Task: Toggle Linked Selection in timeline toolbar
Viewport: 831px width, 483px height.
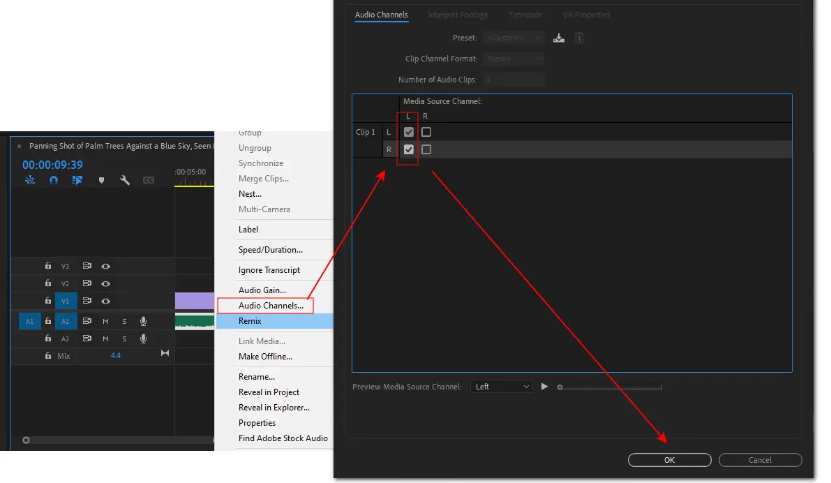Action: pos(77,180)
